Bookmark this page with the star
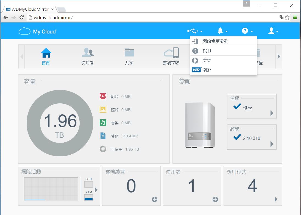 click(287, 18)
